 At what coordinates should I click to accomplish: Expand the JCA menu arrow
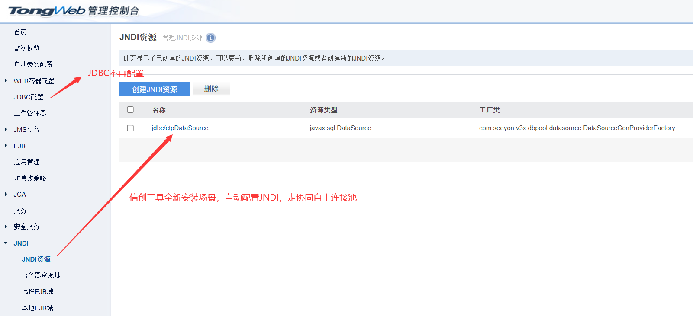click(6, 194)
